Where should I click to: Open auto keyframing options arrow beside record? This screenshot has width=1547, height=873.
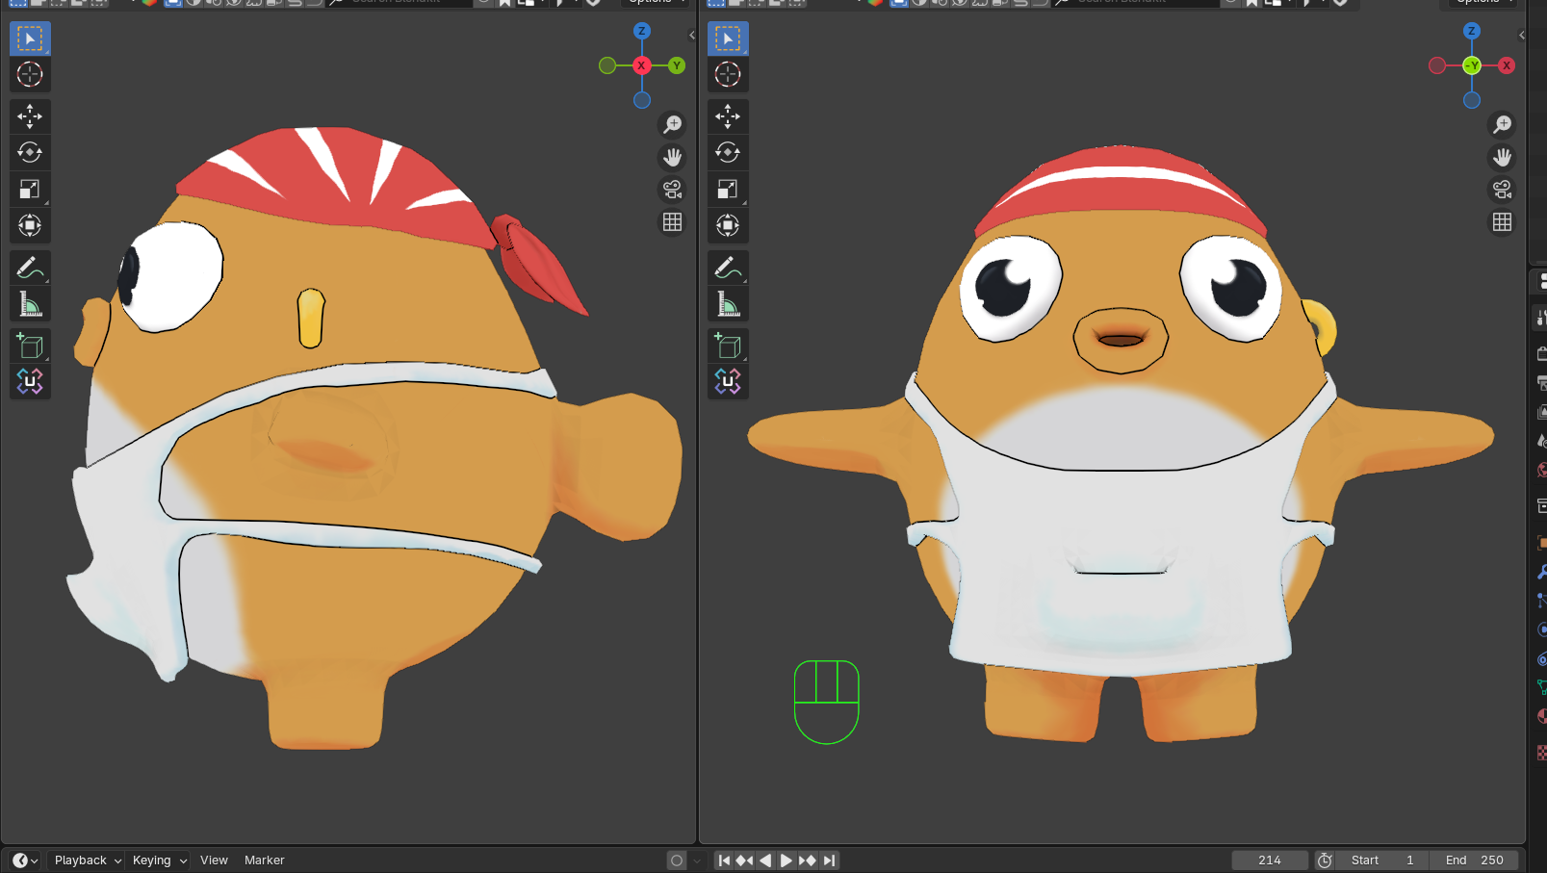(697, 860)
